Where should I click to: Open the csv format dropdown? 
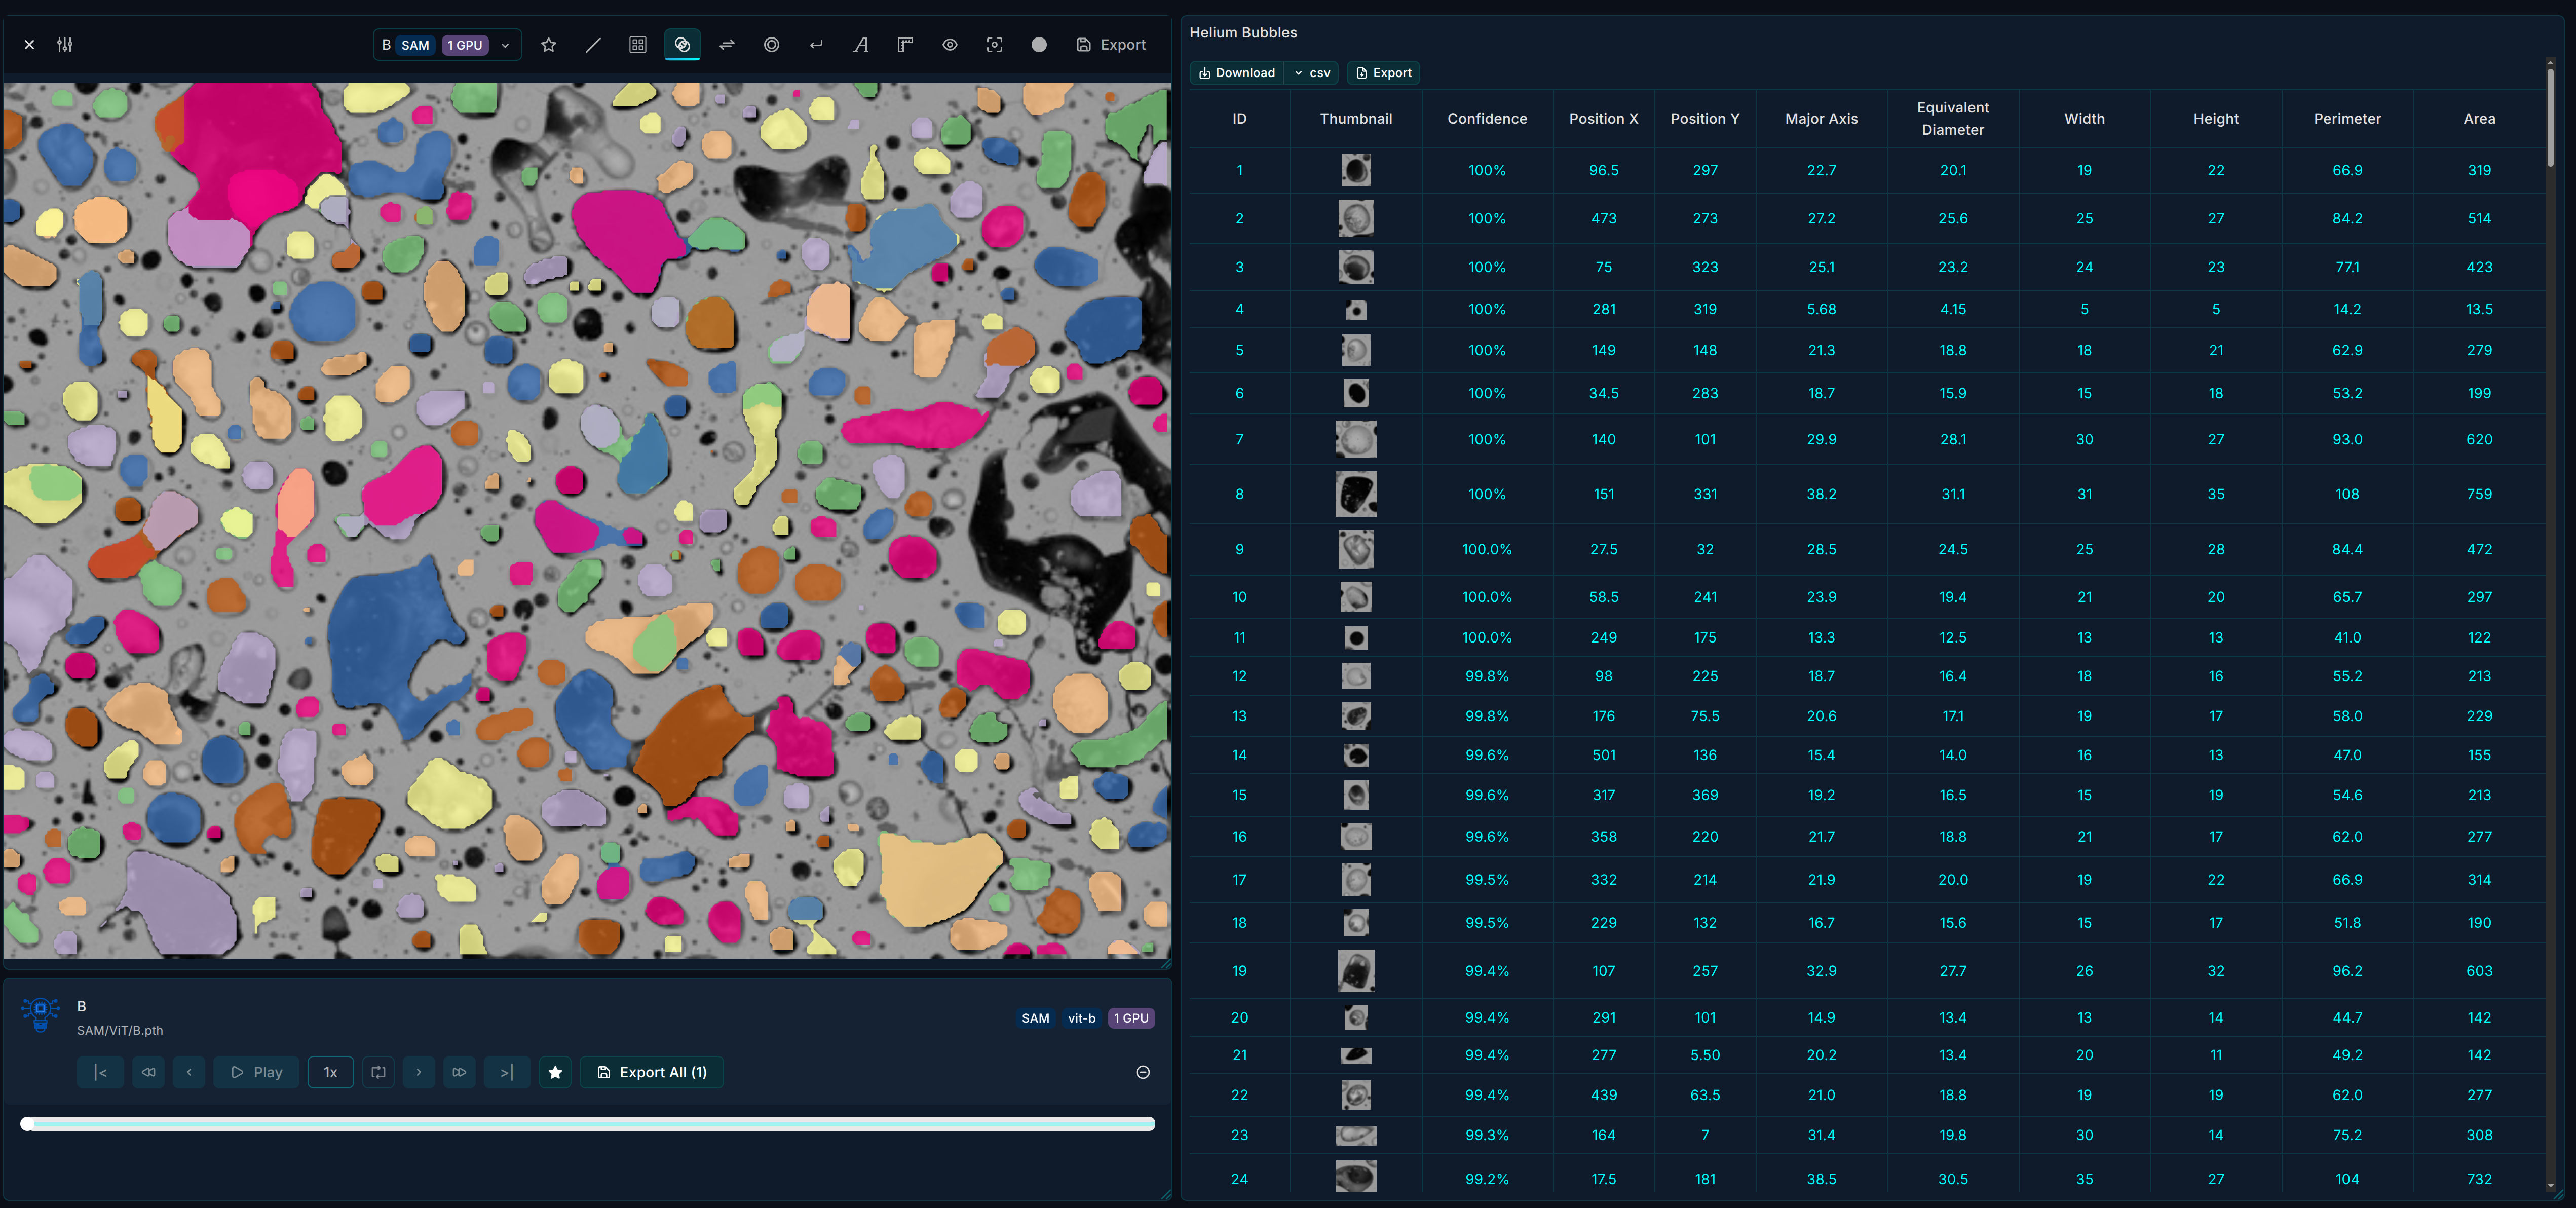point(1313,73)
